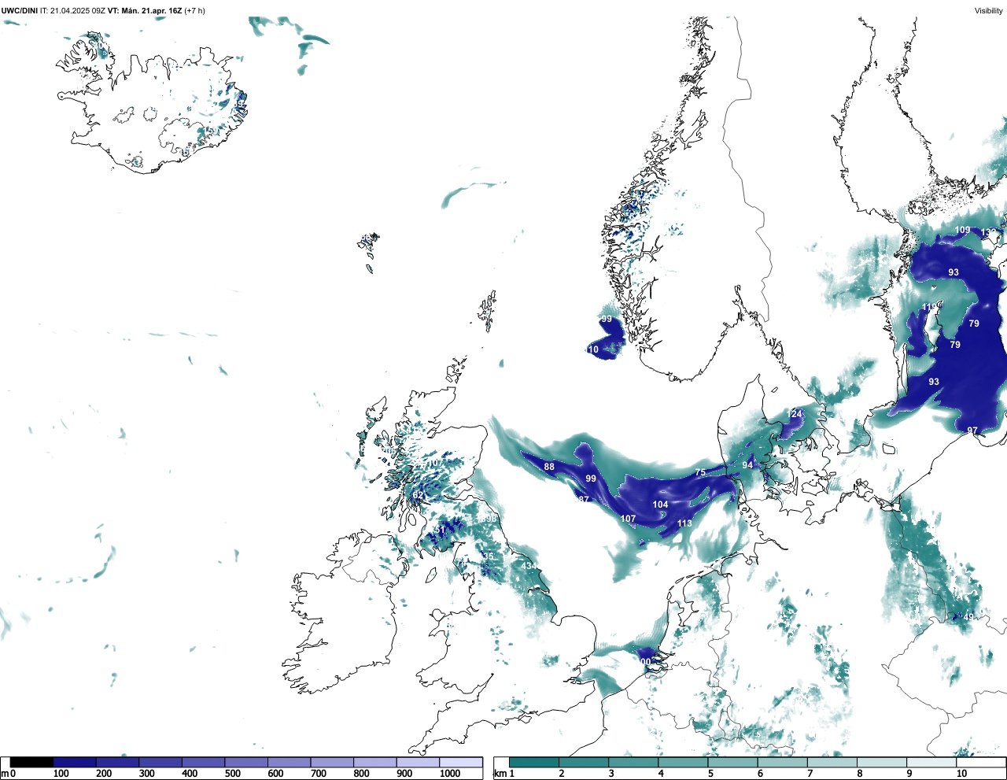Image resolution: width=1007 pixels, height=780 pixels.
Task: Click the 'UWC/DINI' model name in header
Action: click(x=19, y=11)
